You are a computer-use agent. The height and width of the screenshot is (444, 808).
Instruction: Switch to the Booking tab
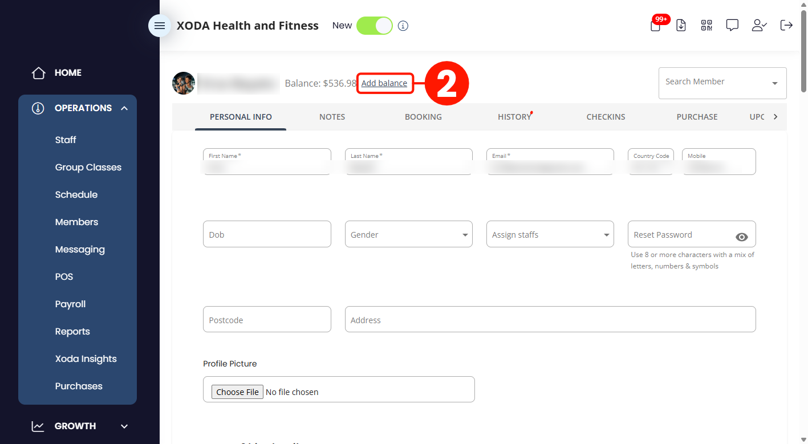point(423,117)
